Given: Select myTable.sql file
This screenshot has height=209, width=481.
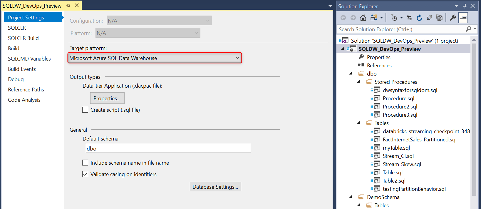Looking at the screenshot, I should (396, 148).
